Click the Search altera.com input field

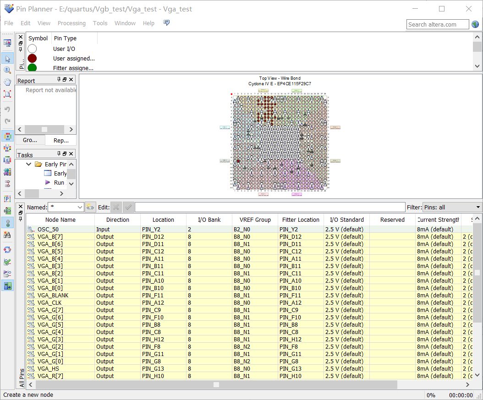[438, 24]
